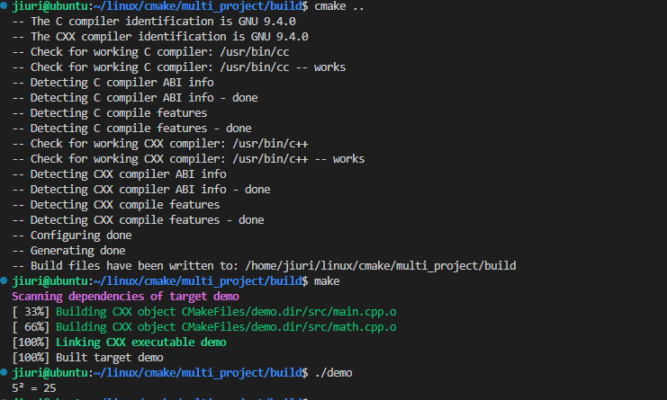Click the 'cmake ..' command text
The image size is (667, 400).
click(339, 6)
